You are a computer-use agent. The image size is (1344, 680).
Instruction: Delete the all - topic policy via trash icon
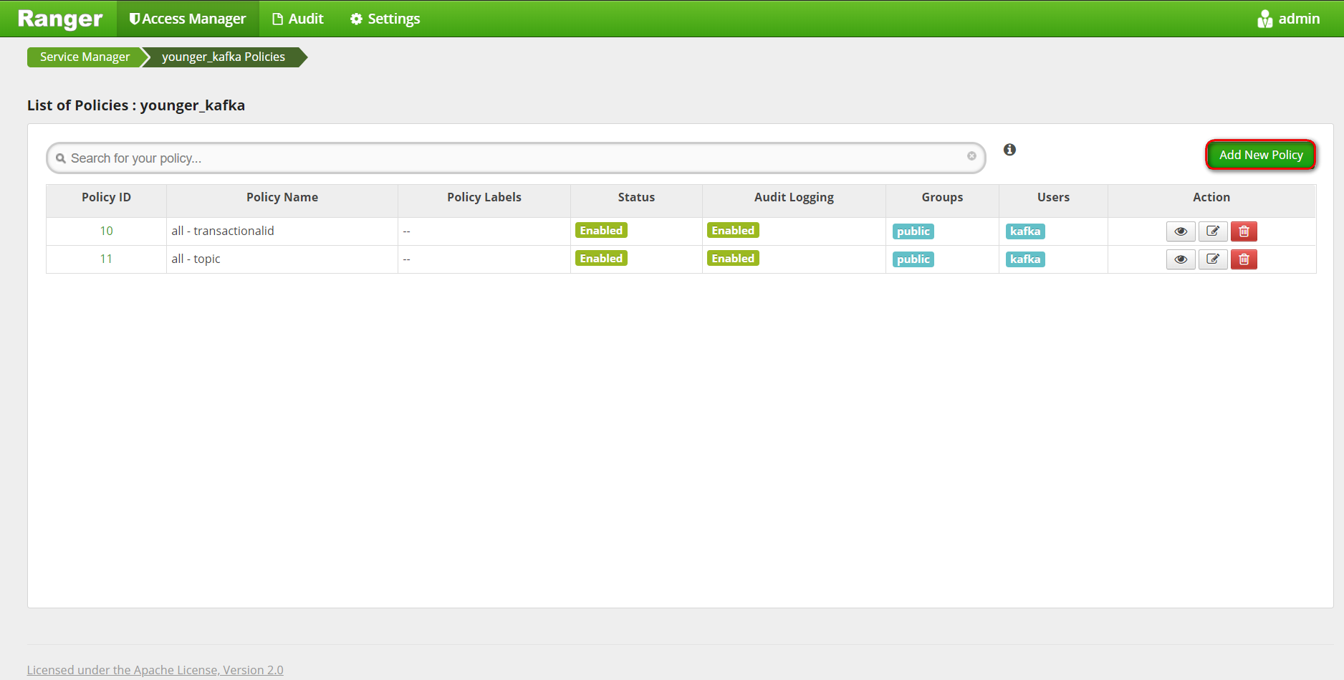1244,259
